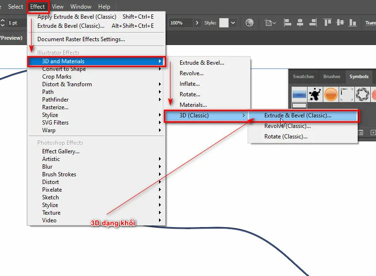Click the horizontal align center icon
Viewport: 376px width, 276px height.
pos(300,23)
